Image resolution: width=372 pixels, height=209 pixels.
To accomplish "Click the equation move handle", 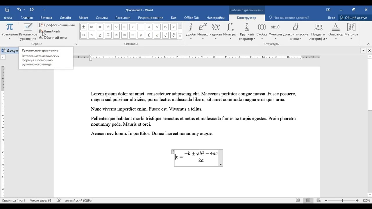I will point(173,152).
